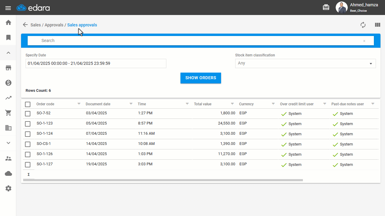This screenshot has height=216, width=385.
Task: Open the Order code column filter
Action: tap(79, 104)
